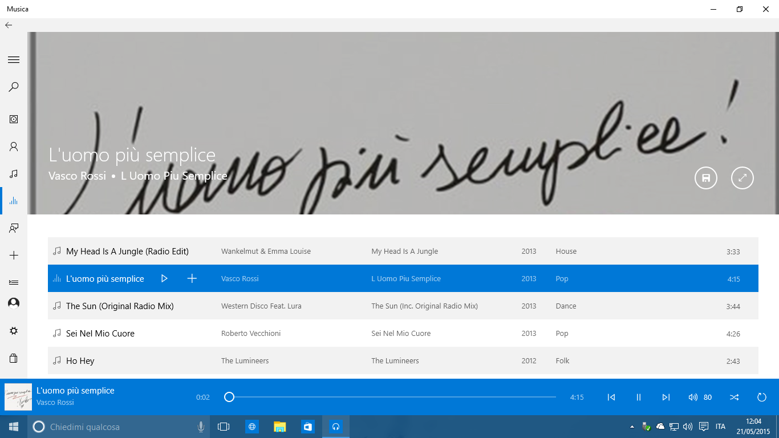
Task: Click The Lumineers in the artist column
Action: [245, 360]
